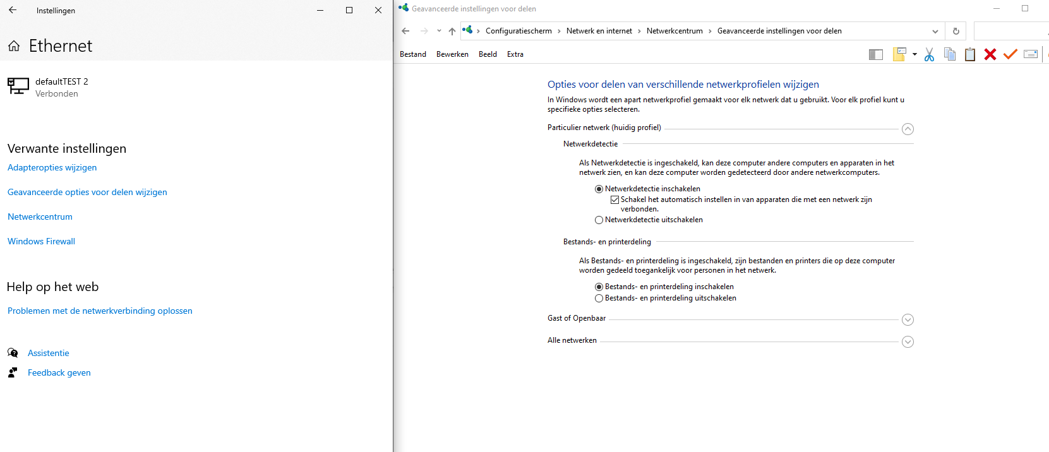Open the Windows Firewall link

click(41, 241)
